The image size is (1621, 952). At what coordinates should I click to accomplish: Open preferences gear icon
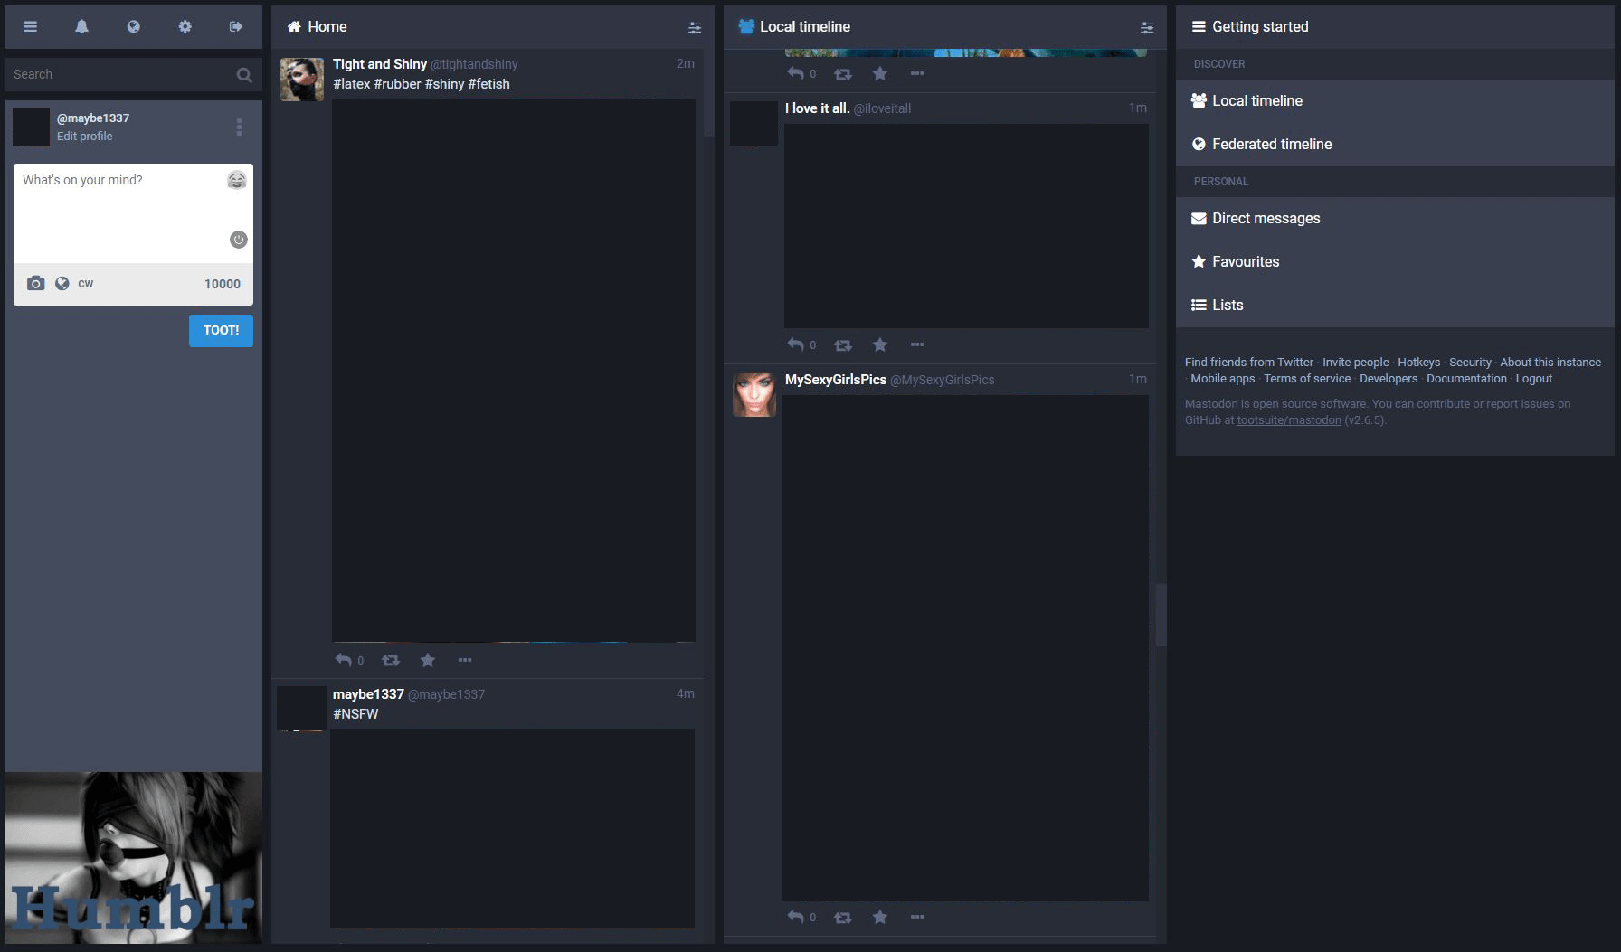point(185,27)
